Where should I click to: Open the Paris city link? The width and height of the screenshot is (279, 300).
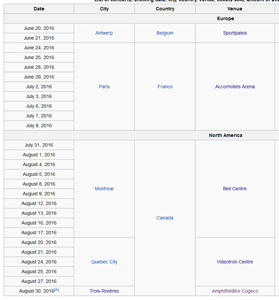point(104,87)
